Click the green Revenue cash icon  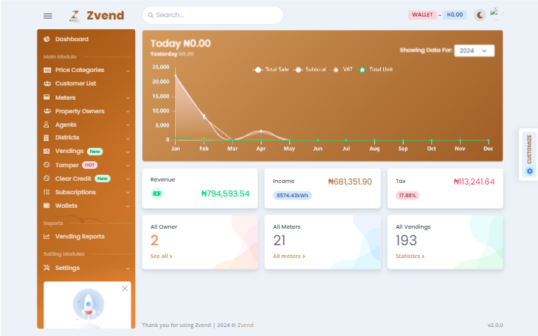156,193
